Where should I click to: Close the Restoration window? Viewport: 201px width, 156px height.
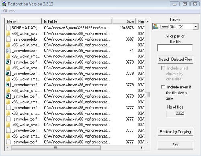[195, 4]
